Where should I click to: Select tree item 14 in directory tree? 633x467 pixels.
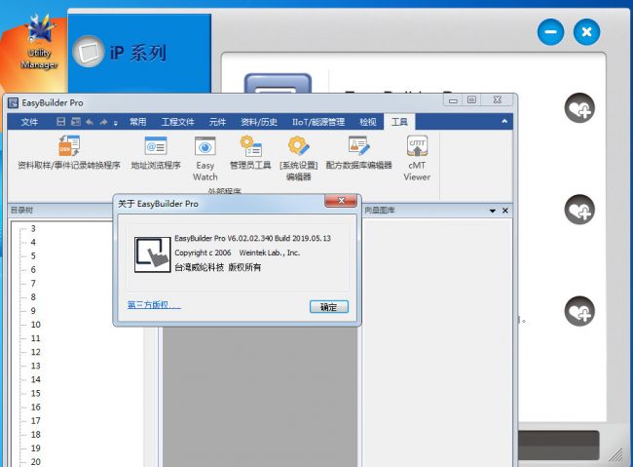pos(35,379)
